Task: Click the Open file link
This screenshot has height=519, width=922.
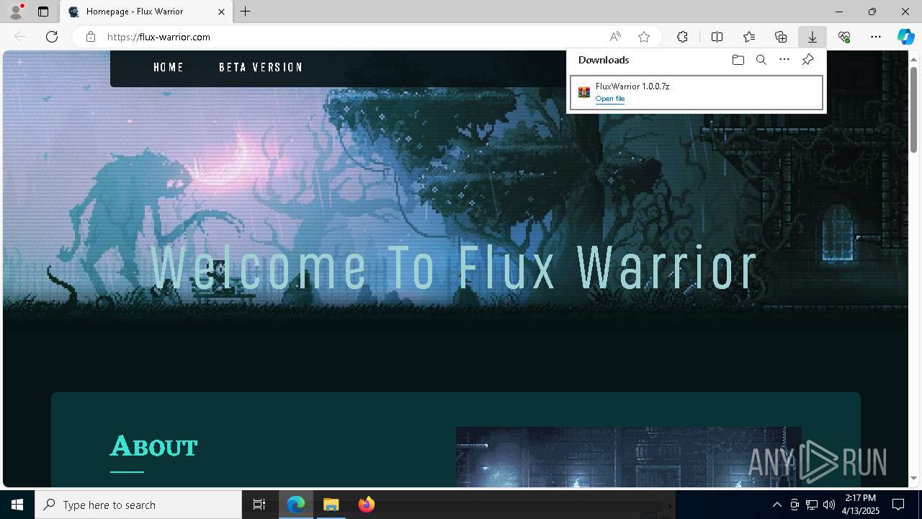Action: [x=610, y=99]
